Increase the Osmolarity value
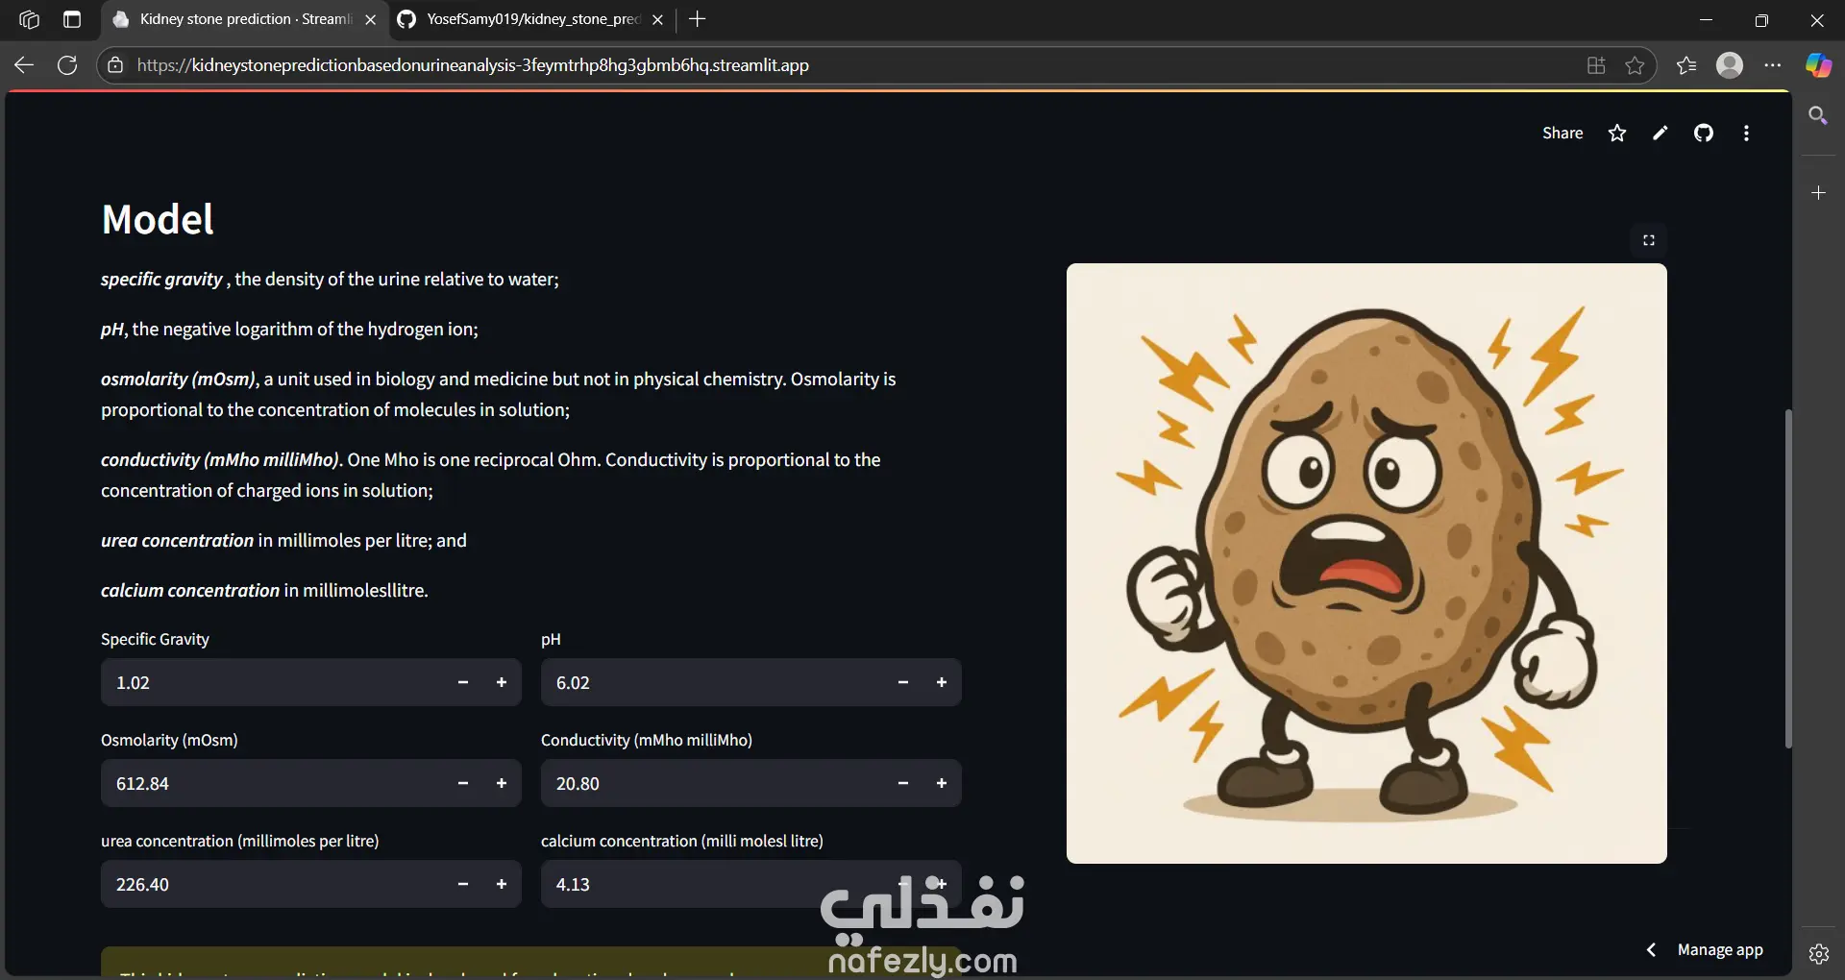This screenshot has width=1845, height=980. click(502, 783)
